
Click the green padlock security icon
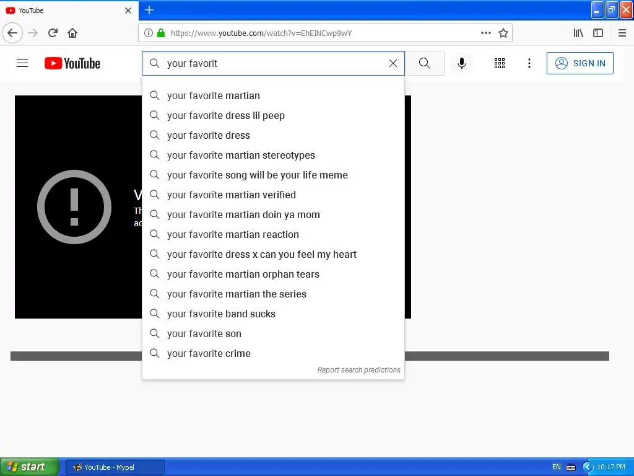161,33
